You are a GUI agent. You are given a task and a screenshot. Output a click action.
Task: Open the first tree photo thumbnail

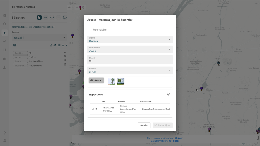coord(111,81)
